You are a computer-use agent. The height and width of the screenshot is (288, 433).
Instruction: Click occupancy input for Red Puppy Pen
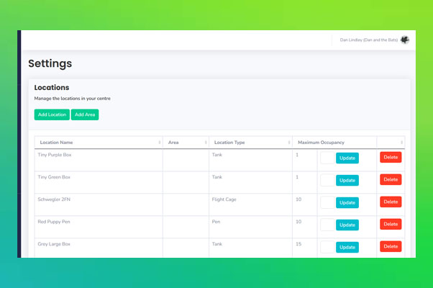(x=327, y=225)
